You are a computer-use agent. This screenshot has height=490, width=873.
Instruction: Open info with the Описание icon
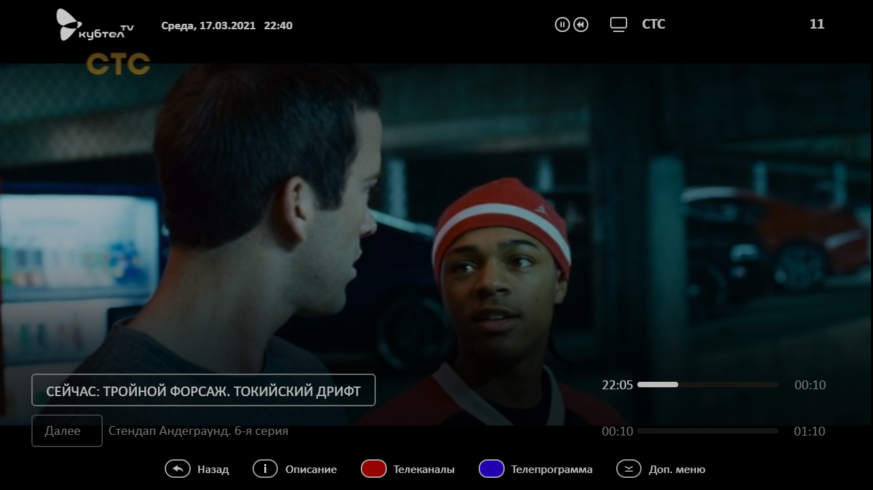[x=266, y=469]
